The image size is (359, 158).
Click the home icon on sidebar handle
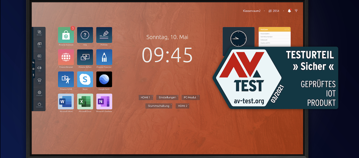pos(33,68)
